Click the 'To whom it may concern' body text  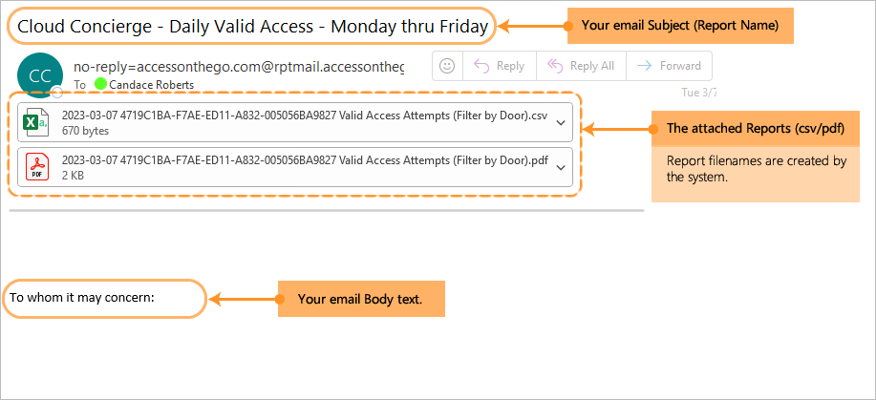coord(82,298)
